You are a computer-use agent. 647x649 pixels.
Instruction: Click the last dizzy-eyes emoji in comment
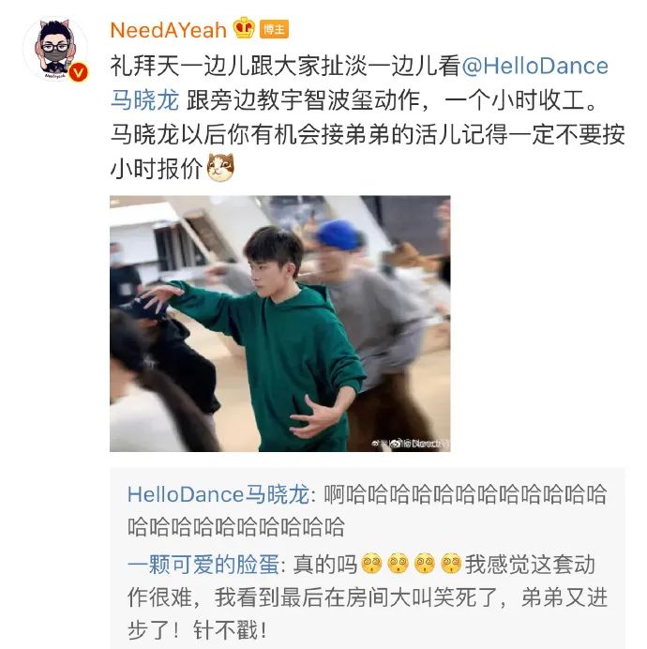(x=451, y=564)
